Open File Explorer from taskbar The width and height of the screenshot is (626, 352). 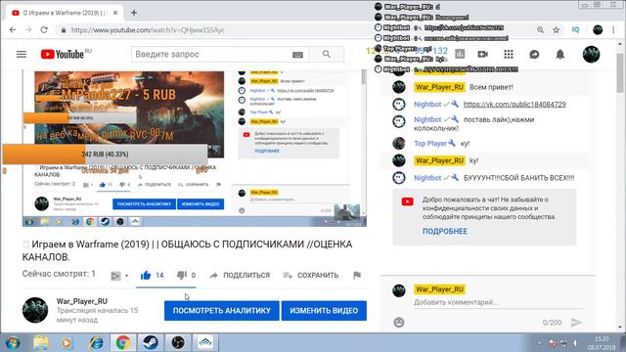[41, 343]
